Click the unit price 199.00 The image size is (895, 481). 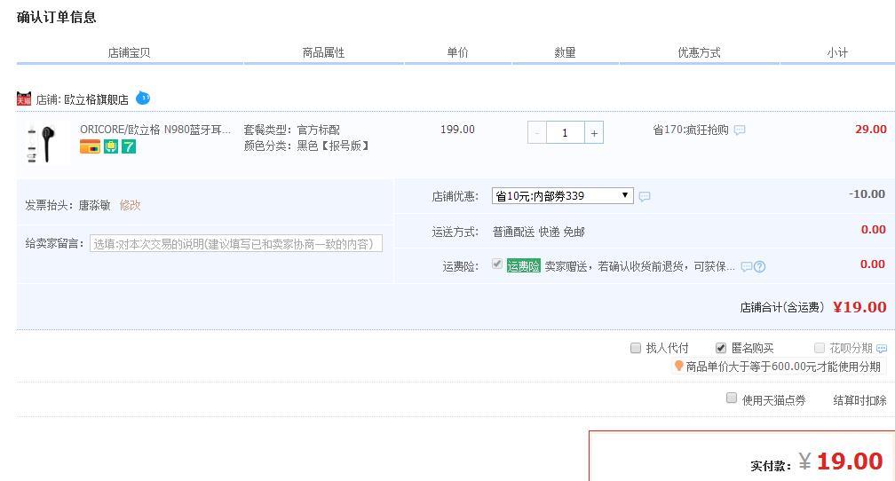click(457, 130)
